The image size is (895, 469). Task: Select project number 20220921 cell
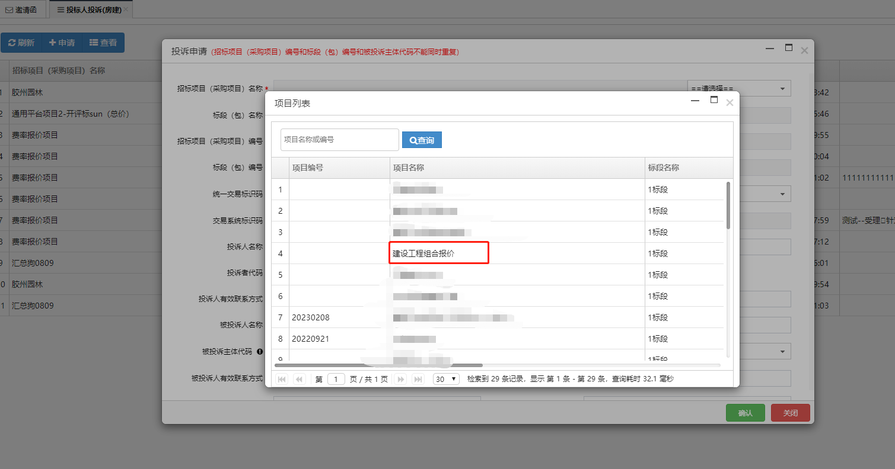pyautogui.click(x=339, y=339)
